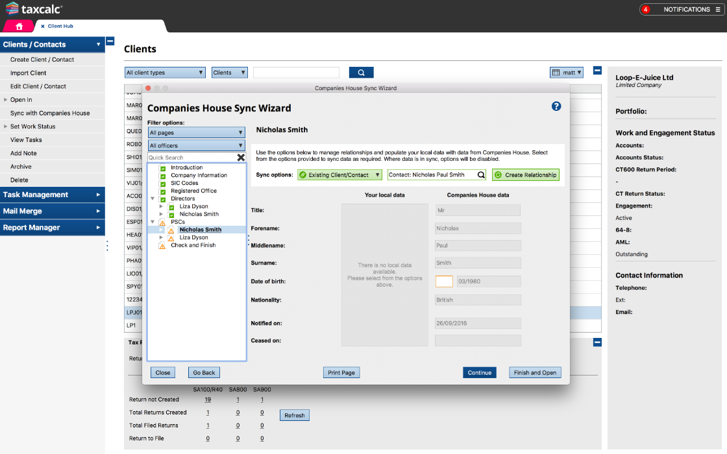Expand Liza Dyson under PSCs
Image resolution: width=727 pixels, height=454 pixels.
[162, 237]
